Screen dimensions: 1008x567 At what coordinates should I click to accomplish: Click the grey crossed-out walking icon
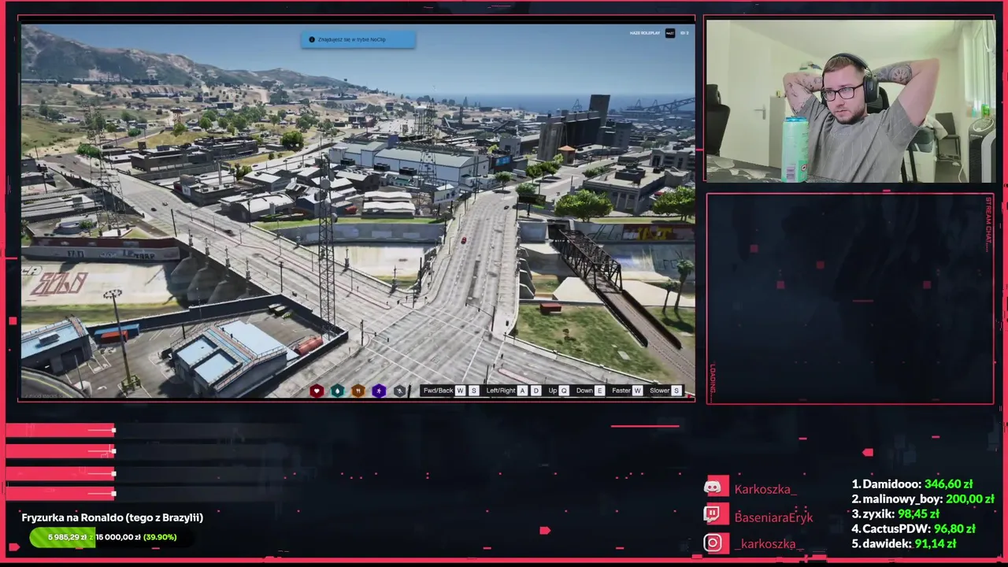[x=399, y=391]
